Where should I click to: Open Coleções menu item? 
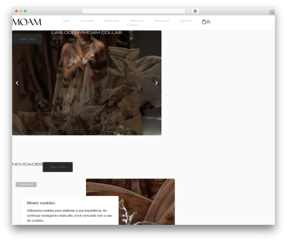click(x=87, y=21)
